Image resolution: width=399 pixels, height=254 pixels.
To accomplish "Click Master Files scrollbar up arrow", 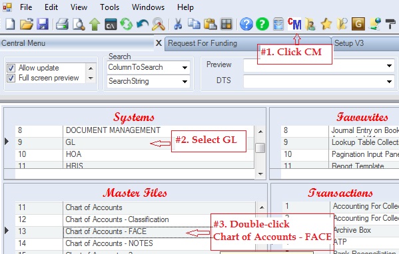I will click(x=262, y=207).
